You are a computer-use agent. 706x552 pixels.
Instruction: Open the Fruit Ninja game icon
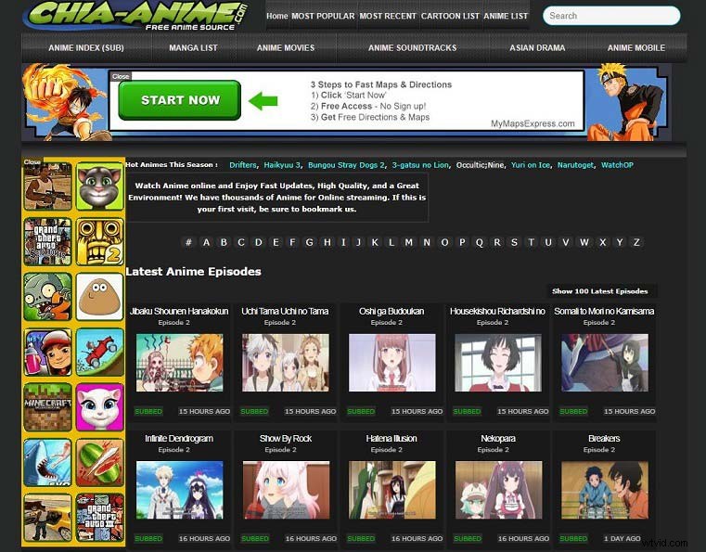(x=99, y=462)
